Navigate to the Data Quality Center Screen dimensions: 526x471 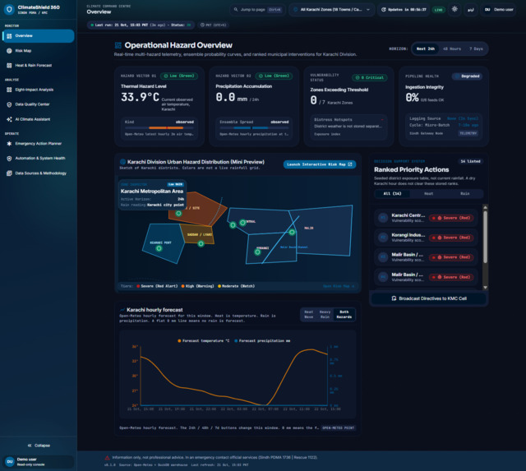click(x=39, y=104)
